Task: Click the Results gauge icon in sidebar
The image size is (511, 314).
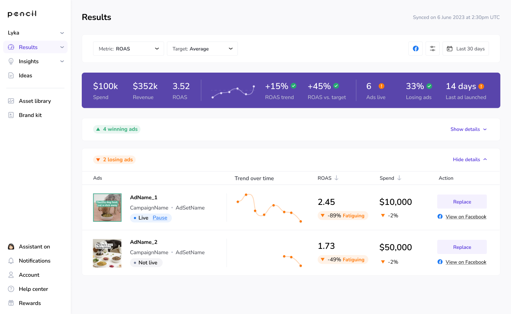Action: point(11,47)
